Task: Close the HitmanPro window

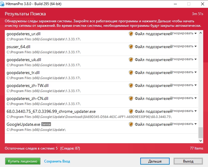Action: (202, 4)
